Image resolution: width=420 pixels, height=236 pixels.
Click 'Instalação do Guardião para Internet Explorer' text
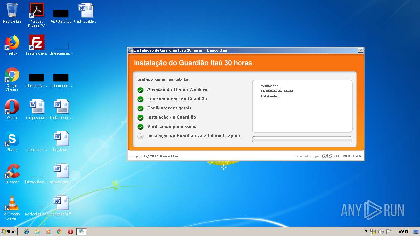[195, 136]
